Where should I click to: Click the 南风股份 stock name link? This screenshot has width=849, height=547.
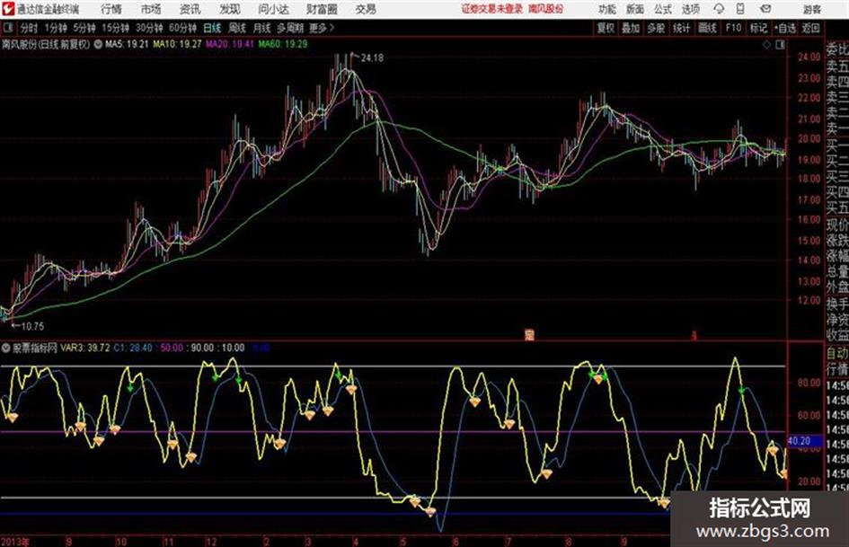click(546, 9)
